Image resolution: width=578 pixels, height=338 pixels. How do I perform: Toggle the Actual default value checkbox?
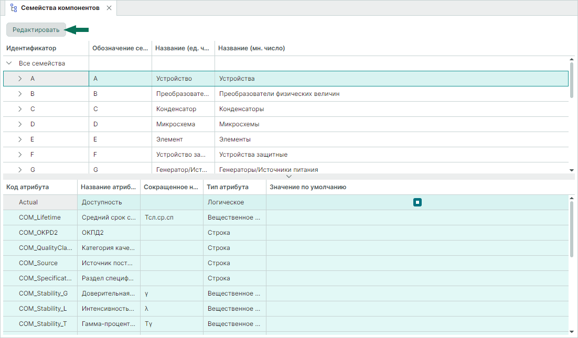417,202
